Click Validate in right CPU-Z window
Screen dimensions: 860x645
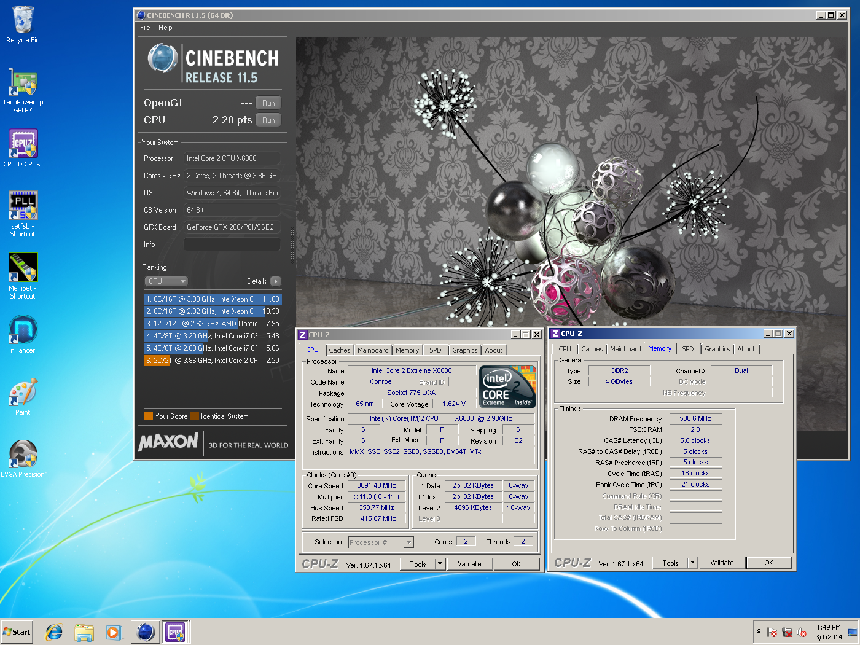(722, 563)
